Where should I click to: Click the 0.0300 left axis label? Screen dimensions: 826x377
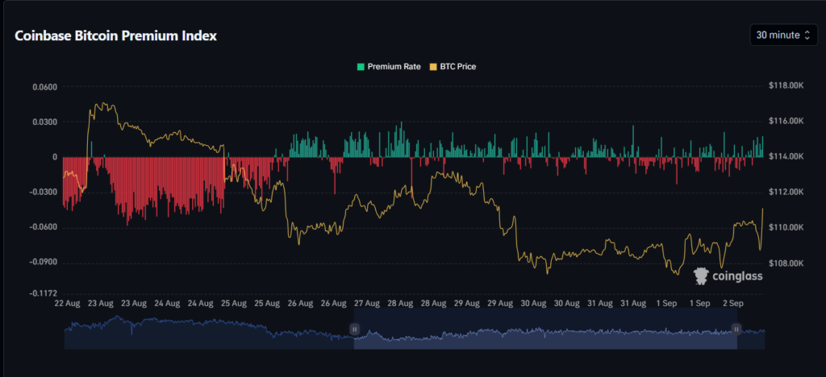click(x=47, y=122)
